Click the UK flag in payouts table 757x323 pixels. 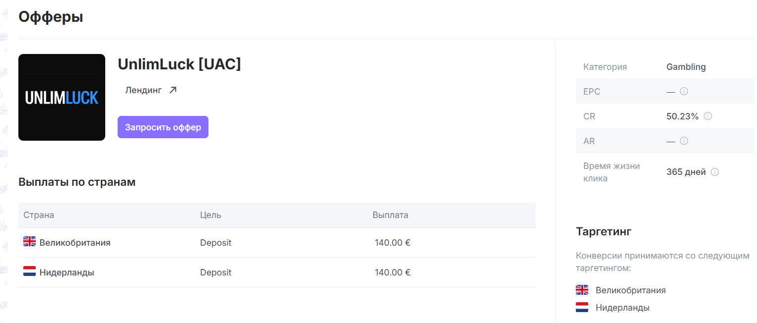pyautogui.click(x=30, y=242)
